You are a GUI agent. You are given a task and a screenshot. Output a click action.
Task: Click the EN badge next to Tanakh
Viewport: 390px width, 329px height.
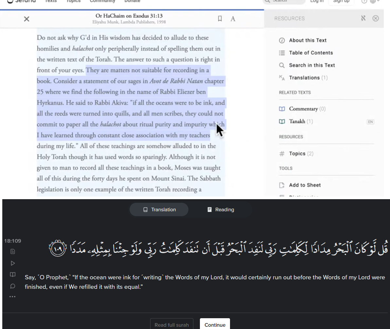(x=370, y=122)
